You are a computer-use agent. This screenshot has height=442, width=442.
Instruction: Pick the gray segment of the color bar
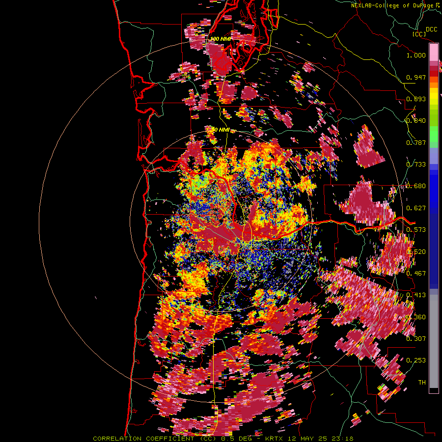[434, 341]
